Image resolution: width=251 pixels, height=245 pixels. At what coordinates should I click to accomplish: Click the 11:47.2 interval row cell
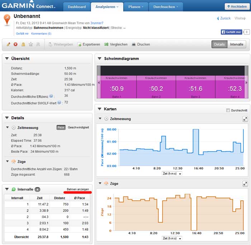tap(43, 204)
